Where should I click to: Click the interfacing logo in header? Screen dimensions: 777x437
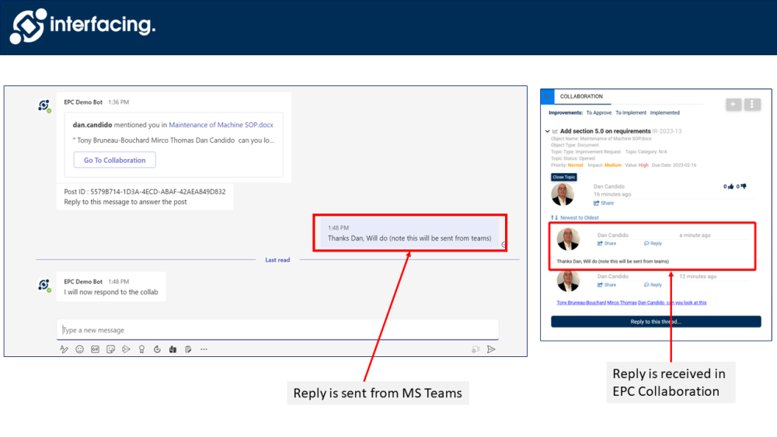82,26
